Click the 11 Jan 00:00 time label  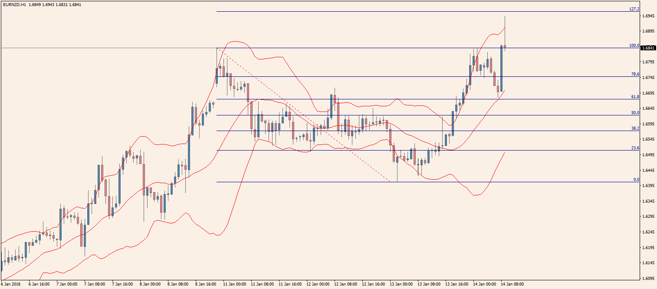coord(234,285)
